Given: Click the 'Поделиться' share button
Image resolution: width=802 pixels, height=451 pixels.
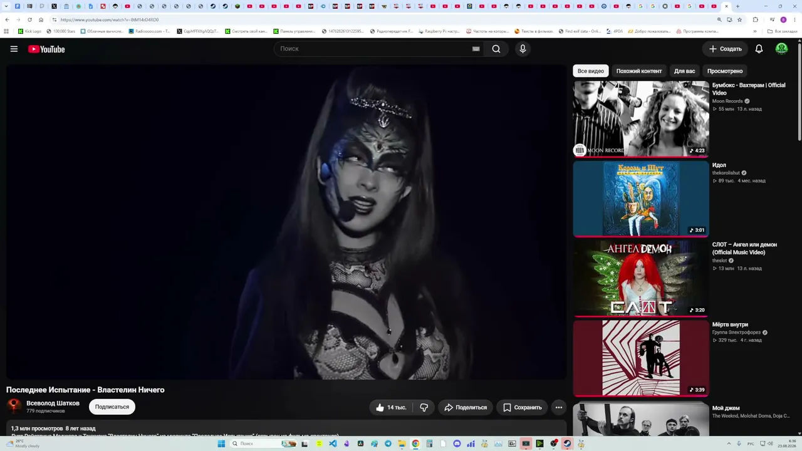Looking at the screenshot, I should point(466,407).
